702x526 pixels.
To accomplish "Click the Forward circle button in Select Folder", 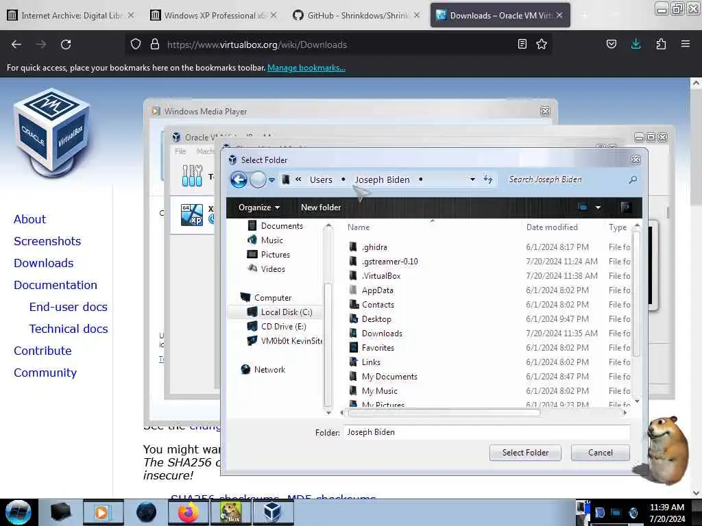I will tap(258, 180).
